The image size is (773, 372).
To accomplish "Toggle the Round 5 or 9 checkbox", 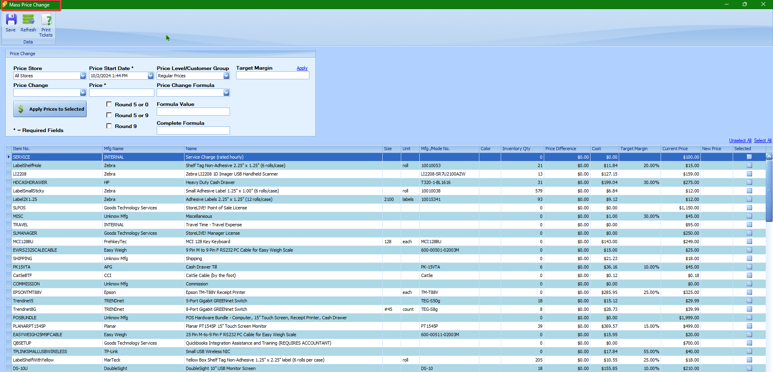I will click(109, 115).
